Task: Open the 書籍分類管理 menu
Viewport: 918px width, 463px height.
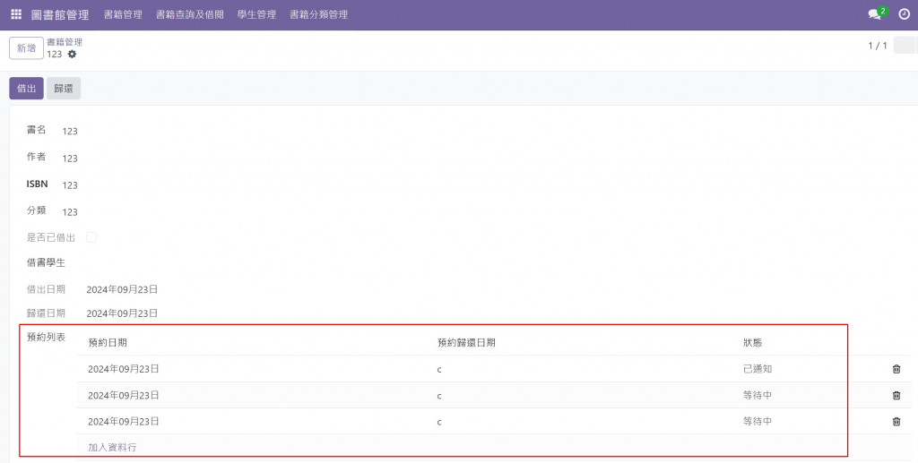Action: pos(318,14)
